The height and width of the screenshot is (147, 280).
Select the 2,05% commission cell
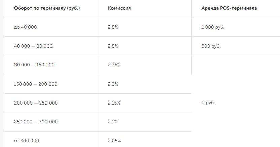[114, 141]
